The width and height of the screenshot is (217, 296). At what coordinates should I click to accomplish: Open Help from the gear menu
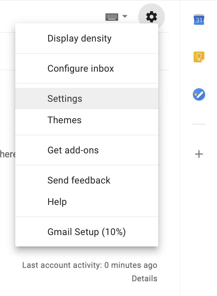[57, 202]
